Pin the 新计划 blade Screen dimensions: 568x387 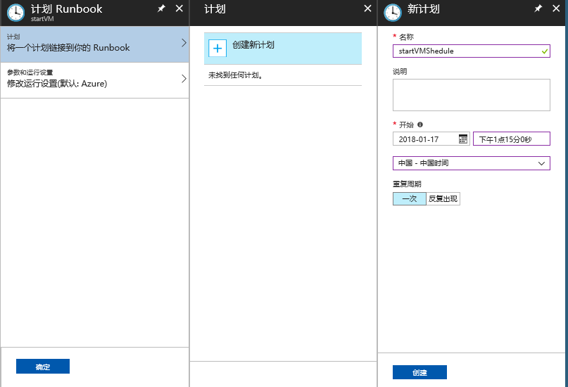point(538,9)
